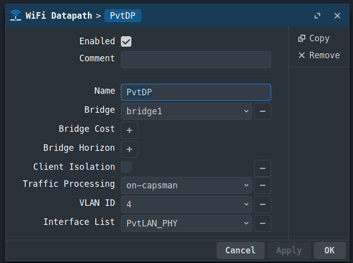353x263 pixels.
Task: Enable the Client Isolation checkbox
Action: pyautogui.click(x=126, y=167)
